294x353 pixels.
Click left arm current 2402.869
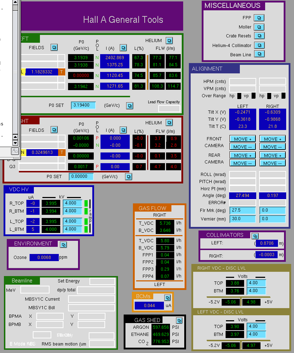[x=115, y=58]
